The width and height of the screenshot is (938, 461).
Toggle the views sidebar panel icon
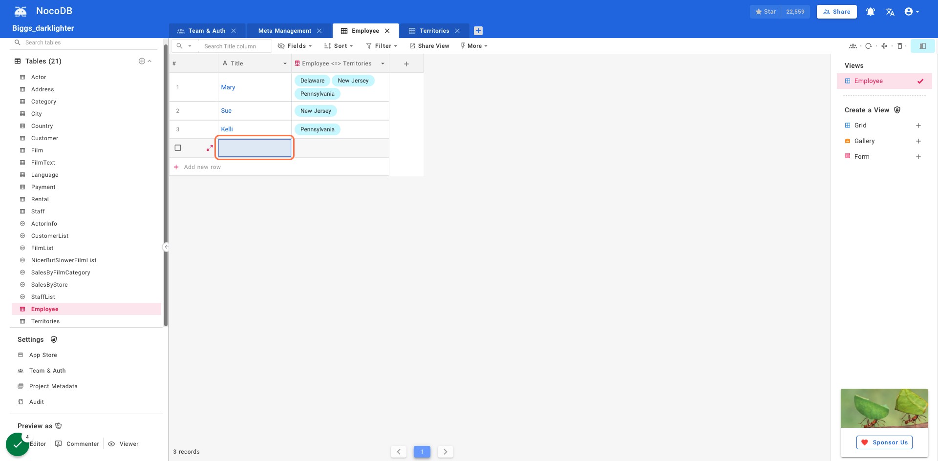pos(923,46)
